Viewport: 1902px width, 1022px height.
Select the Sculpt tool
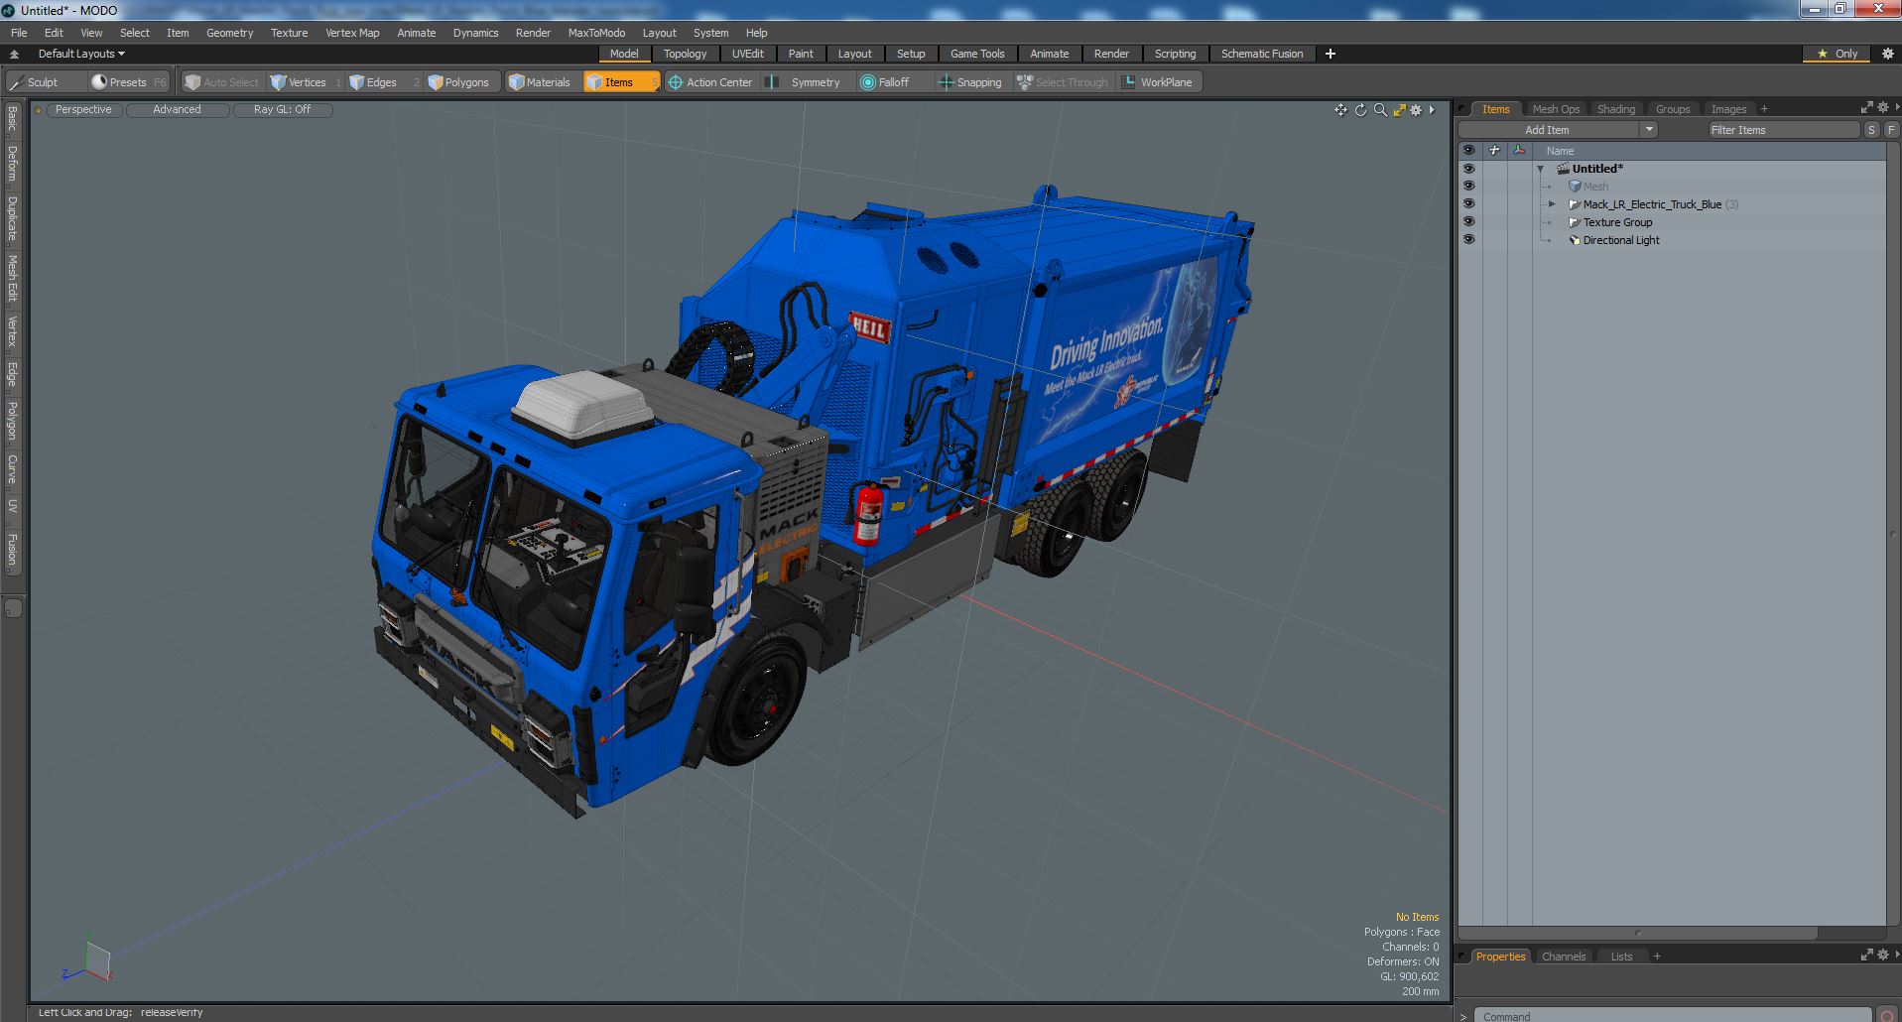pos(35,82)
